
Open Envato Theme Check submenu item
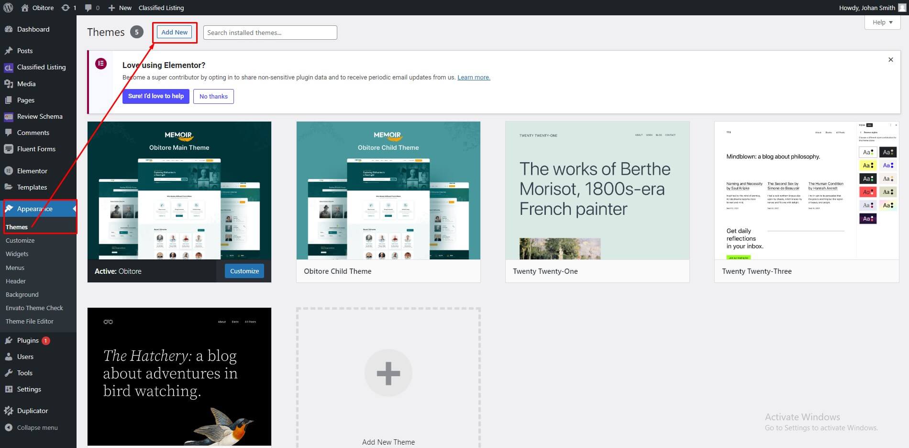tap(34, 308)
